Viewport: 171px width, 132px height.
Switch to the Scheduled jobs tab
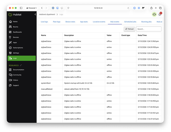(130, 22)
